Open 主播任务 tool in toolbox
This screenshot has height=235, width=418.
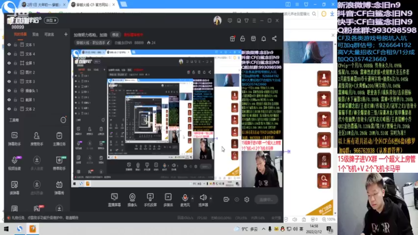coord(59,139)
